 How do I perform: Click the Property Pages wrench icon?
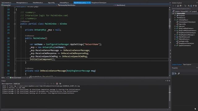point(179,73)
